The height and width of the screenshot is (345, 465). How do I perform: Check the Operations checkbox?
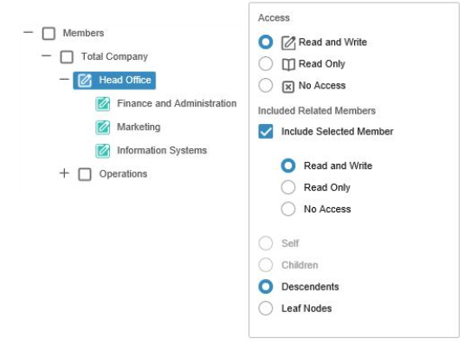tap(85, 174)
